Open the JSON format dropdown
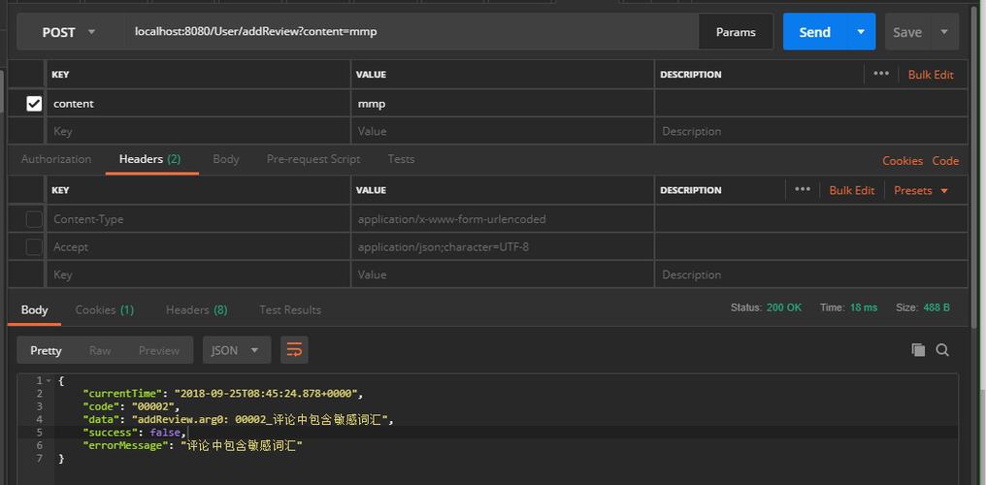The height and width of the screenshot is (485, 986). click(237, 350)
